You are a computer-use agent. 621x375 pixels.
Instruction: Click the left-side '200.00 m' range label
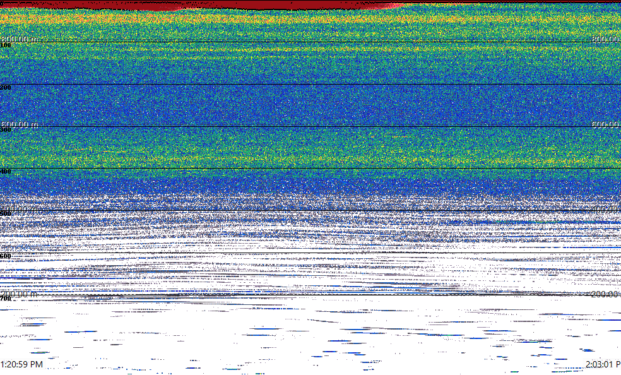[19, 294]
